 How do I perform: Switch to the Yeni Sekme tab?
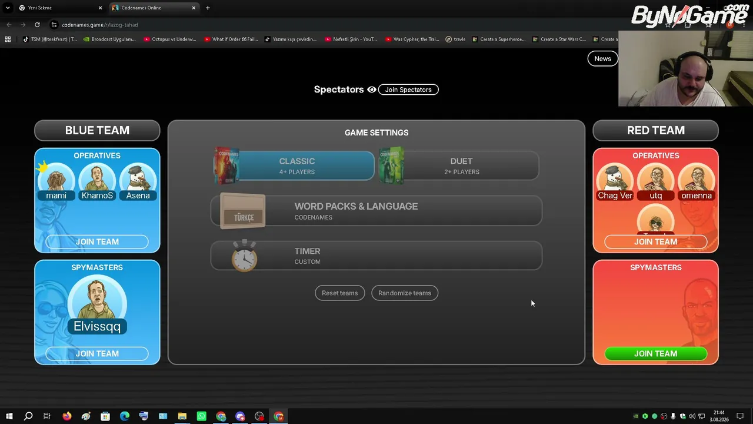pyautogui.click(x=60, y=8)
